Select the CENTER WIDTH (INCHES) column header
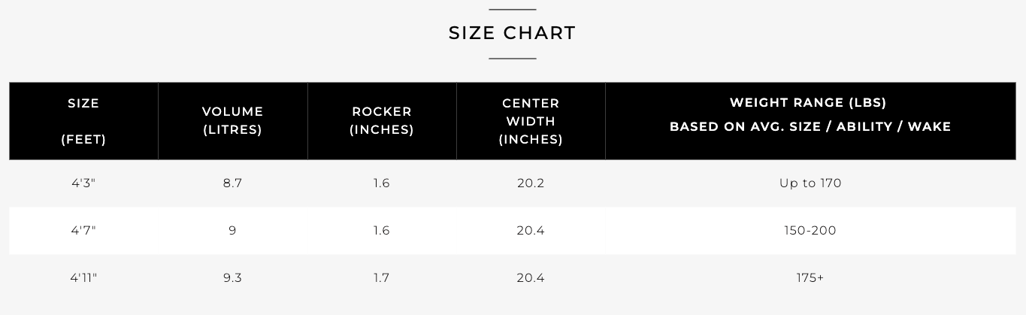The height and width of the screenshot is (315, 1026). click(531, 121)
